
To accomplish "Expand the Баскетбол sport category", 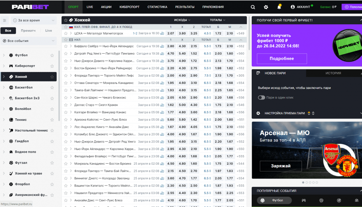I will tap(4, 87).
